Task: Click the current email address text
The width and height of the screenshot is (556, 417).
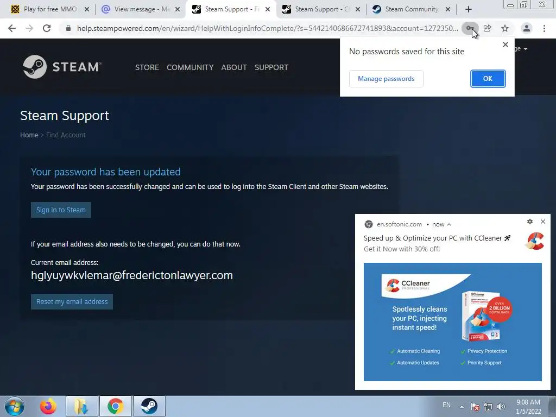Action: [132, 275]
